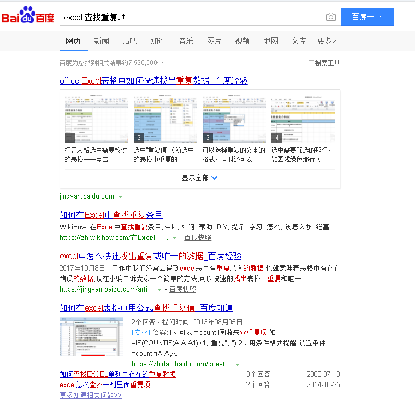The image size is (415, 408).
Task: Go to the 图片 tab
Action: [x=214, y=41]
